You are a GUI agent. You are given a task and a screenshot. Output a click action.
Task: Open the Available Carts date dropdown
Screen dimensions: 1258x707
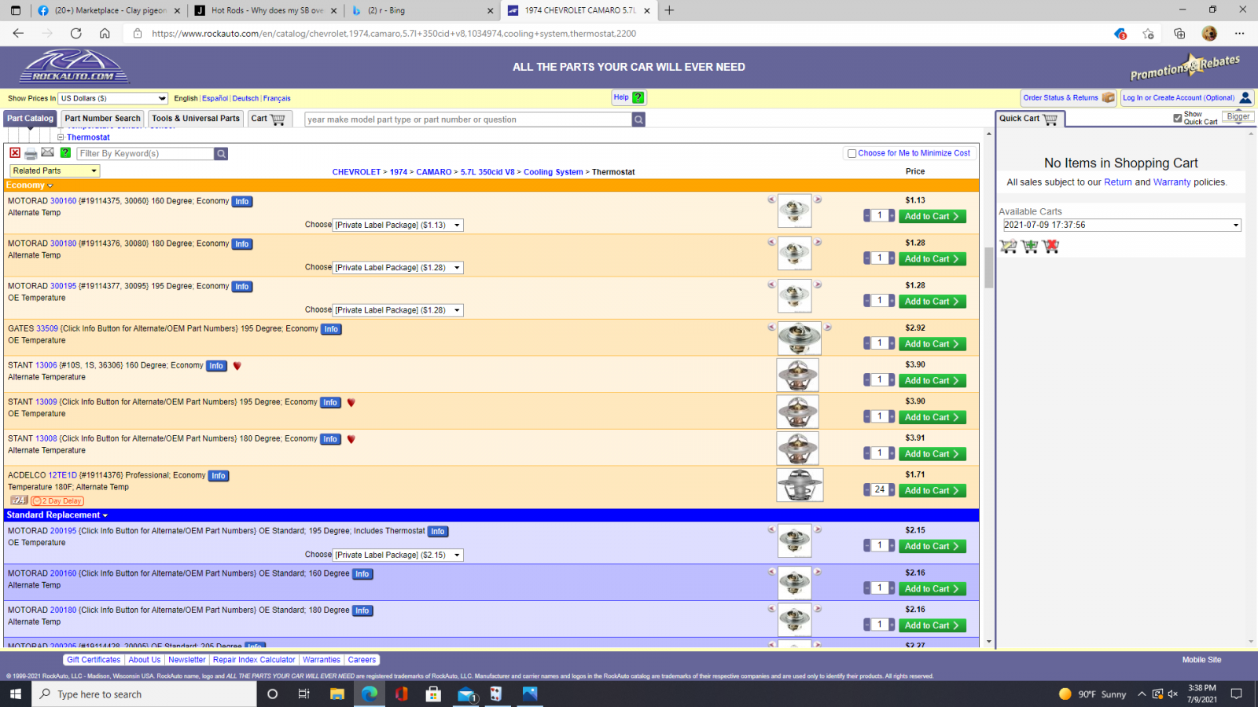pyautogui.click(x=1121, y=225)
